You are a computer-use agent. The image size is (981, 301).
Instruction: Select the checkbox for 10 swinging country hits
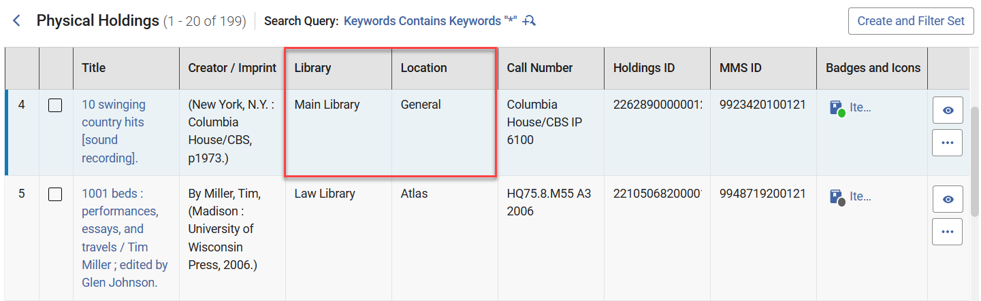[55, 105]
